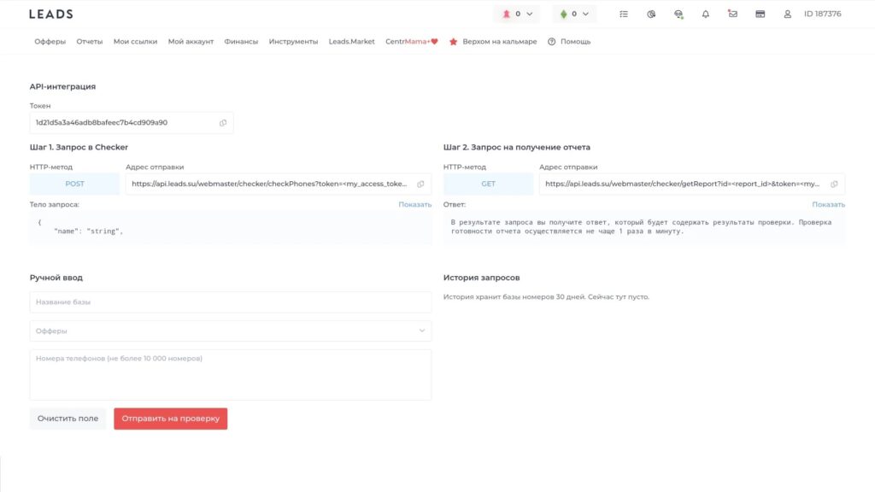Open the notifications bell
This screenshot has height=492, width=875.
pos(705,14)
